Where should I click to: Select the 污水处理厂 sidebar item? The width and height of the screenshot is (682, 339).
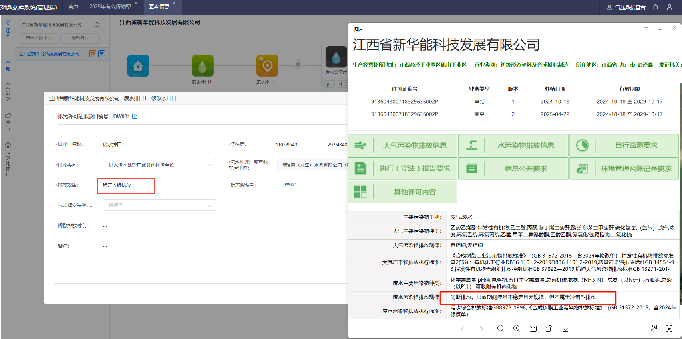8,160
